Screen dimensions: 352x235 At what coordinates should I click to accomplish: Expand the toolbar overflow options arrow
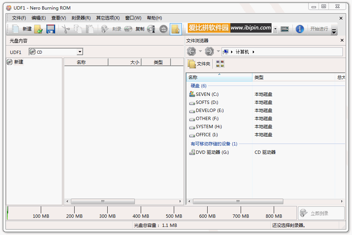tap(334, 32)
